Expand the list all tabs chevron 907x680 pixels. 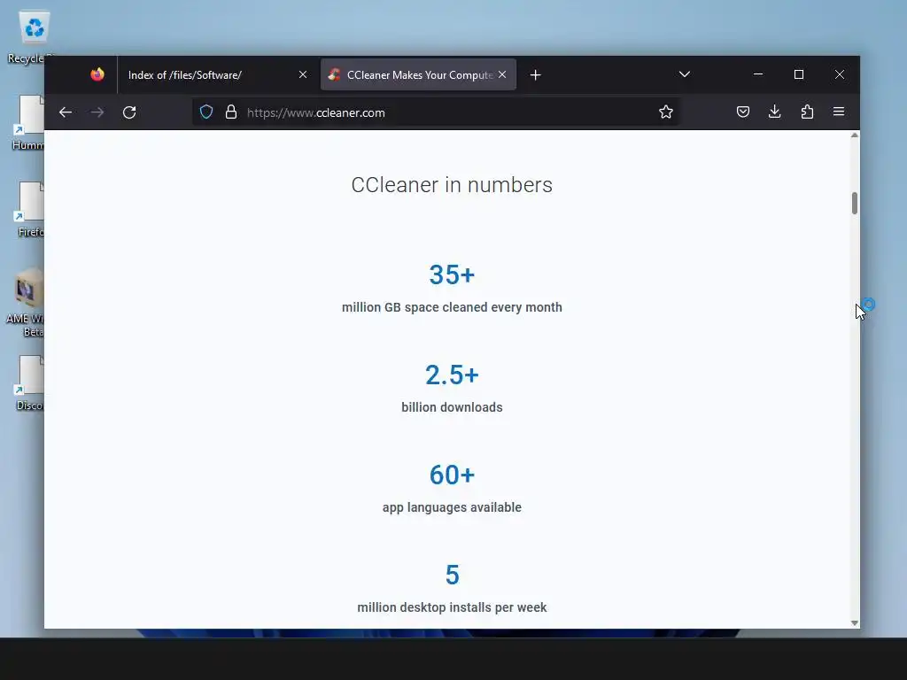685,74
